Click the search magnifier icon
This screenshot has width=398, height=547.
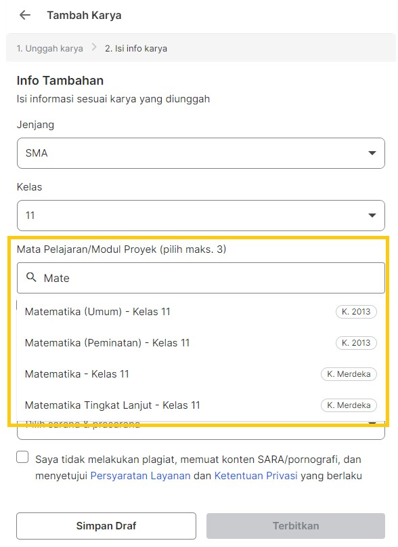coord(31,277)
